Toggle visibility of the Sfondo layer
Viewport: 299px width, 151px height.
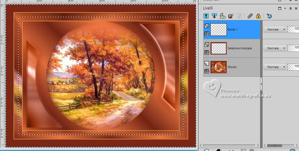pyautogui.click(x=207, y=71)
